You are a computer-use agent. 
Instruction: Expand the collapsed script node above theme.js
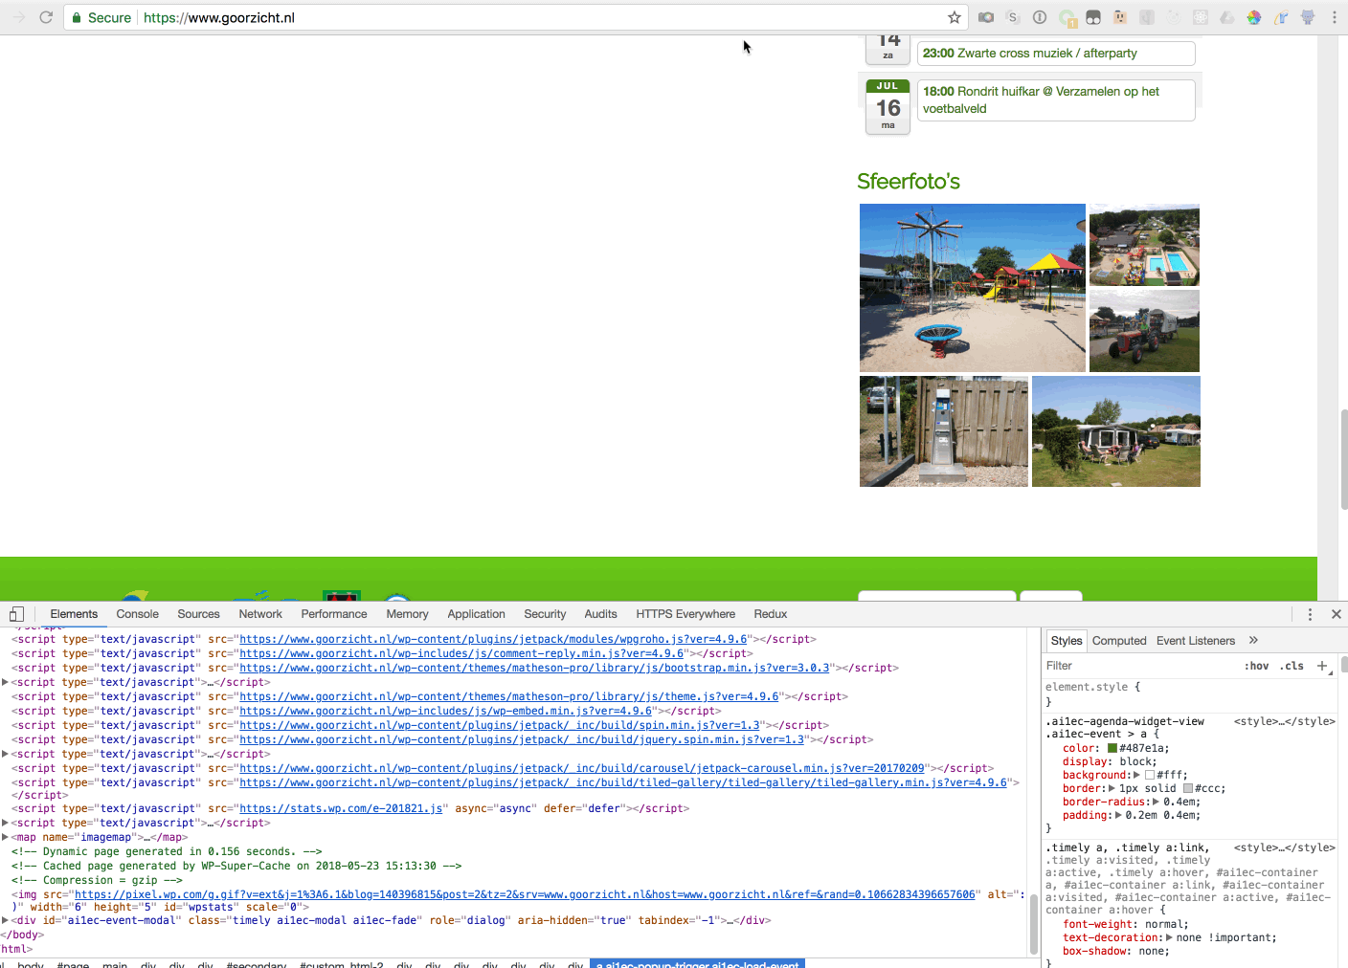click(5, 682)
